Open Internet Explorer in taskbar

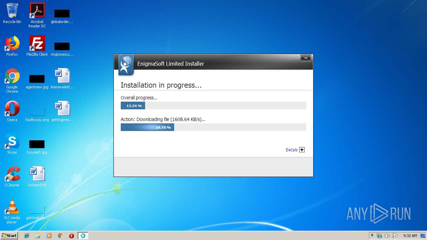point(27,236)
